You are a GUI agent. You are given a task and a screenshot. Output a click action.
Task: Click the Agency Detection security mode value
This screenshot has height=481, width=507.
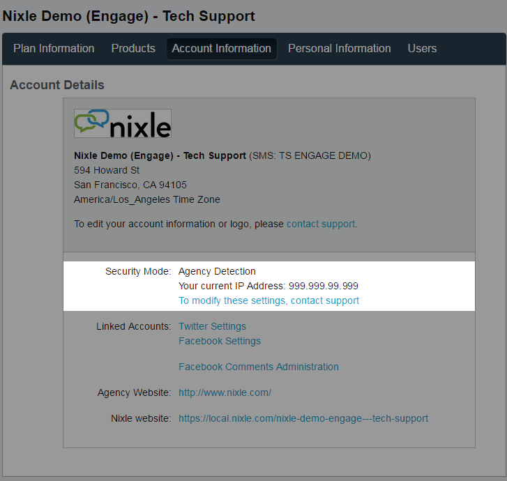coord(217,271)
